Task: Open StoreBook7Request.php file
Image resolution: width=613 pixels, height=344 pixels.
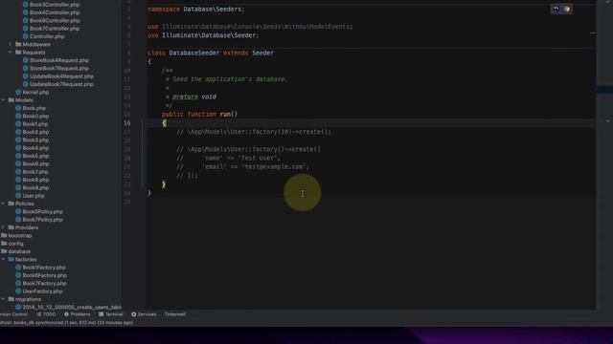Action: pos(56,68)
